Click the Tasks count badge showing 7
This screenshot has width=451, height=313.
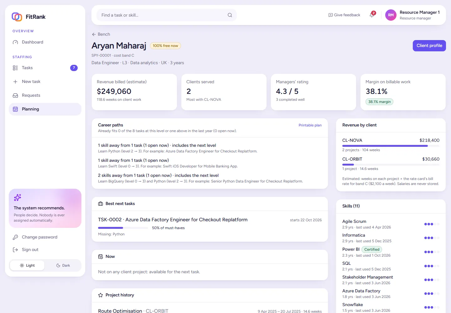pyautogui.click(x=74, y=68)
